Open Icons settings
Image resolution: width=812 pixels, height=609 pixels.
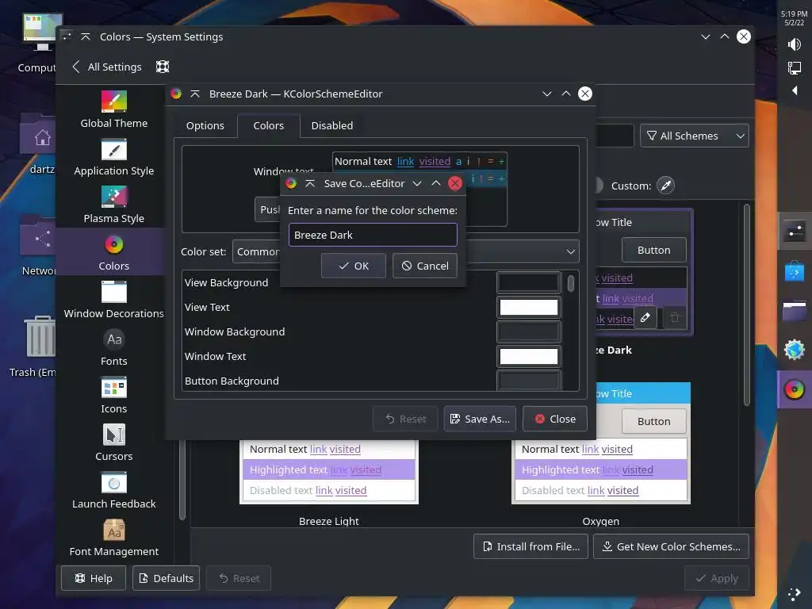pyautogui.click(x=114, y=395)
